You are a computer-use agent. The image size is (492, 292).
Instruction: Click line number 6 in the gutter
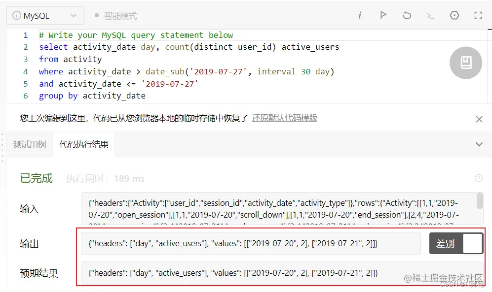[26, 96]
